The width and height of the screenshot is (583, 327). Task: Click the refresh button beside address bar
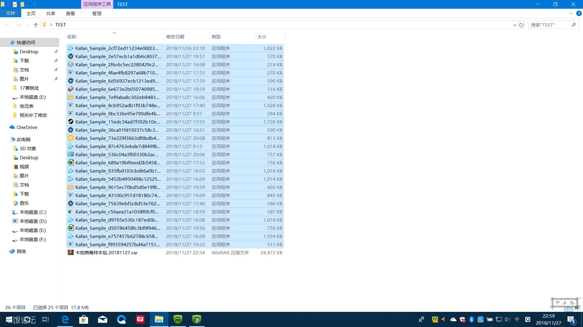[521, 25]
